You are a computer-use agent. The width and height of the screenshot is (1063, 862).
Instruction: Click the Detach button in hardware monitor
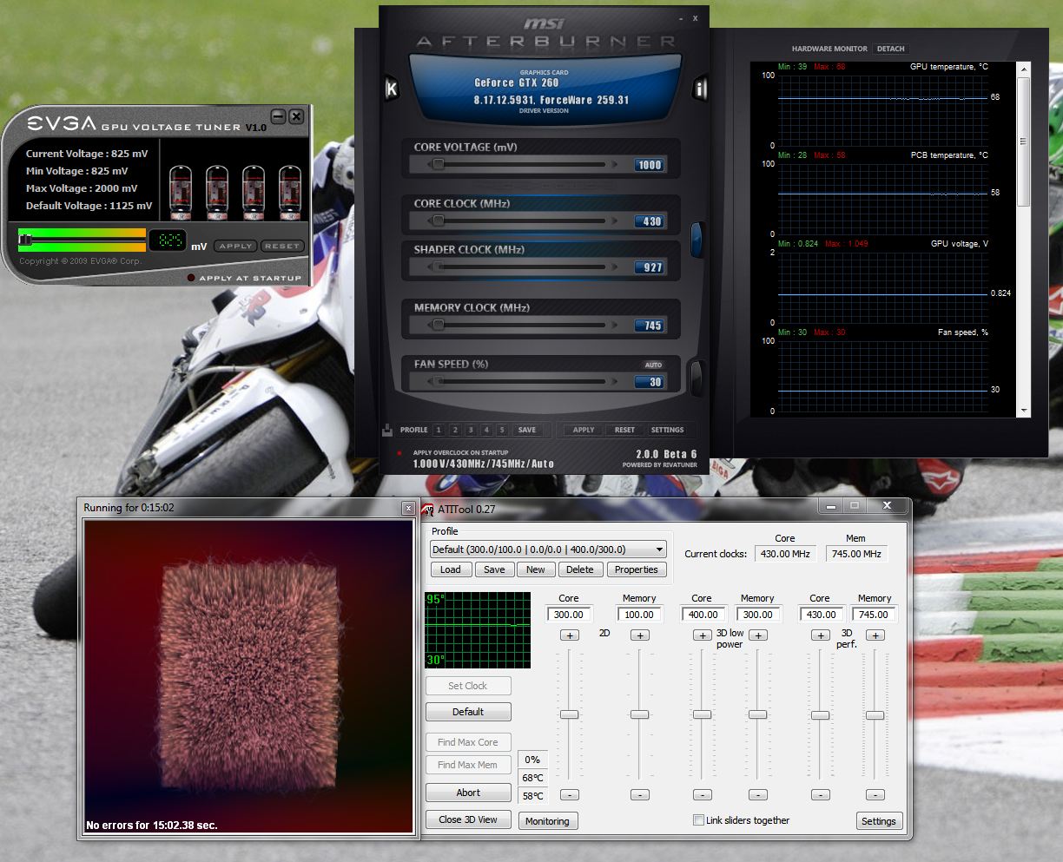pos(891,49)
